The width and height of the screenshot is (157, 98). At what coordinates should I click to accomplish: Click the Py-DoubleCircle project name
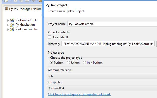(26, 20)
